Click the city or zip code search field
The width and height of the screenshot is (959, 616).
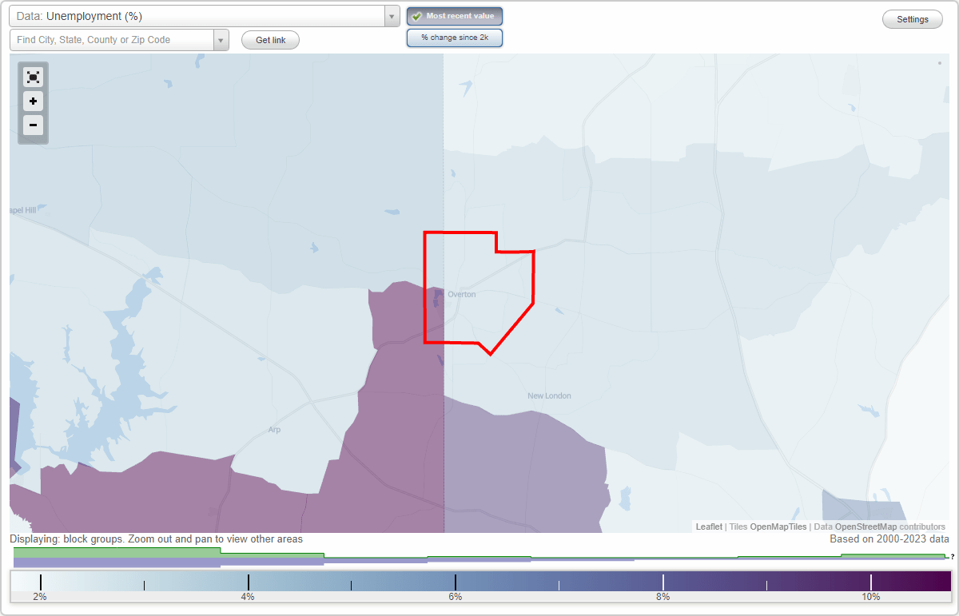click(x=112, y=39)
